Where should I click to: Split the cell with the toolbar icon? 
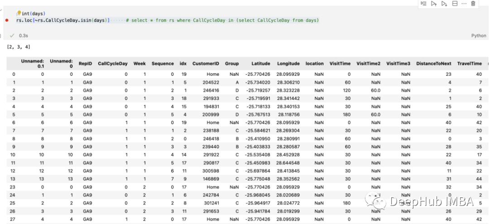[x=455, y=4]
